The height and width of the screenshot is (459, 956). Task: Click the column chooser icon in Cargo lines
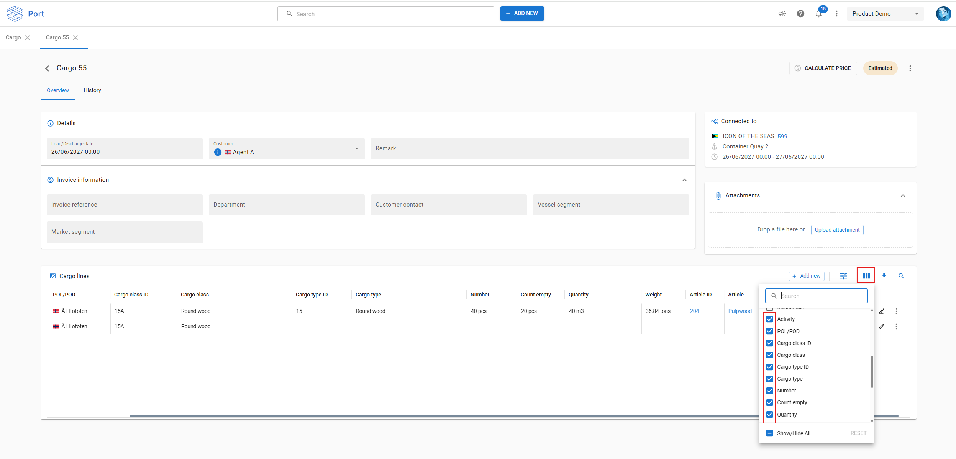[x=866, y=276]
